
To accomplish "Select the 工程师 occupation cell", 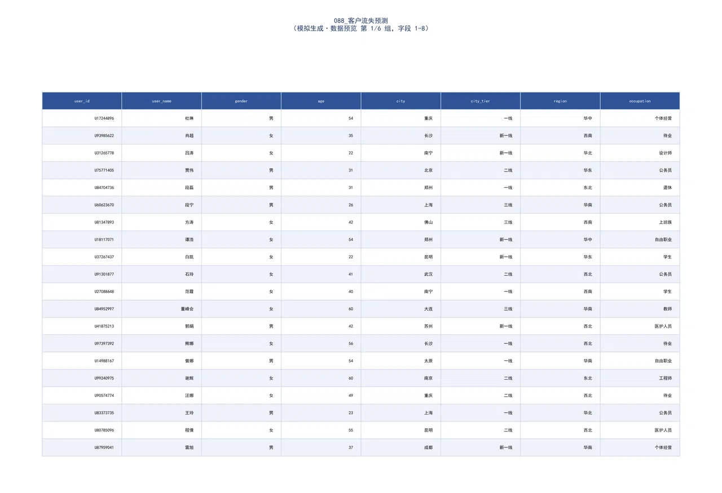I will pos(640,378).
